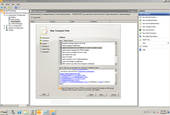This screenshot has height=115, width=170.
Task: Click the New Transport Rule action icon
Action: (x=140, y=27)
